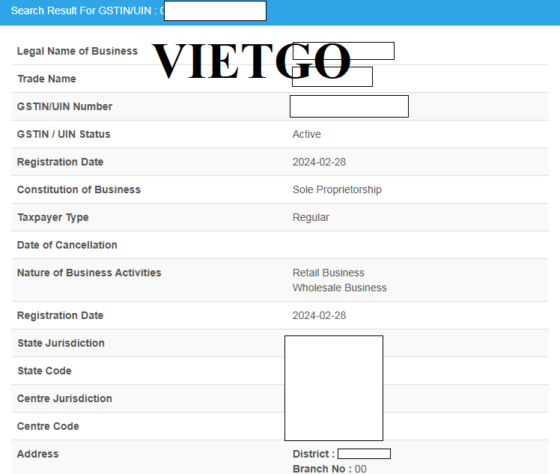The image size is (560, 474).
Task: Select the Retail Business text
Action: tap(329, 273)
